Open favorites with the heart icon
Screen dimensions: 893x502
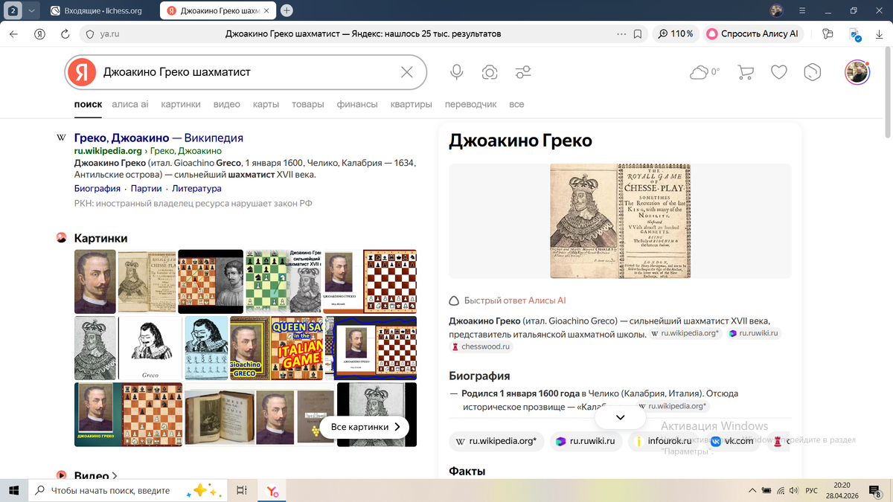(x=779, y=72)
